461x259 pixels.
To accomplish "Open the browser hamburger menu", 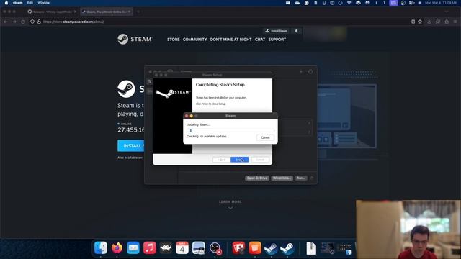I will pyautogui.click(x=455, y=22).
